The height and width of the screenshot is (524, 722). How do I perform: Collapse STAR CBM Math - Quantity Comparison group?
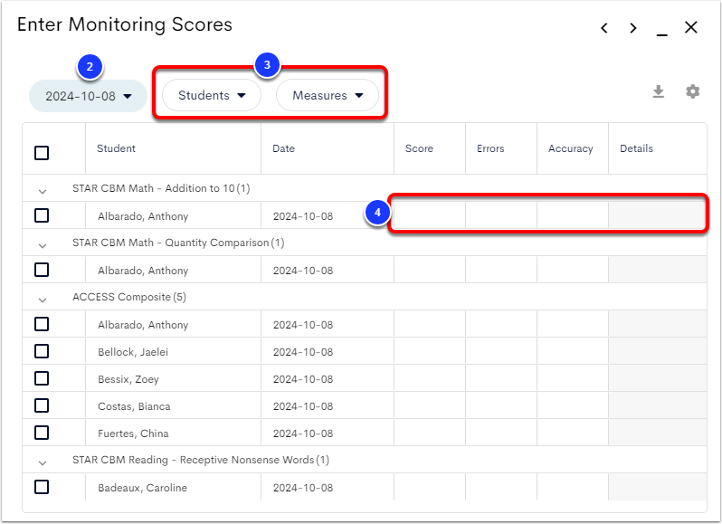(43, 245)
